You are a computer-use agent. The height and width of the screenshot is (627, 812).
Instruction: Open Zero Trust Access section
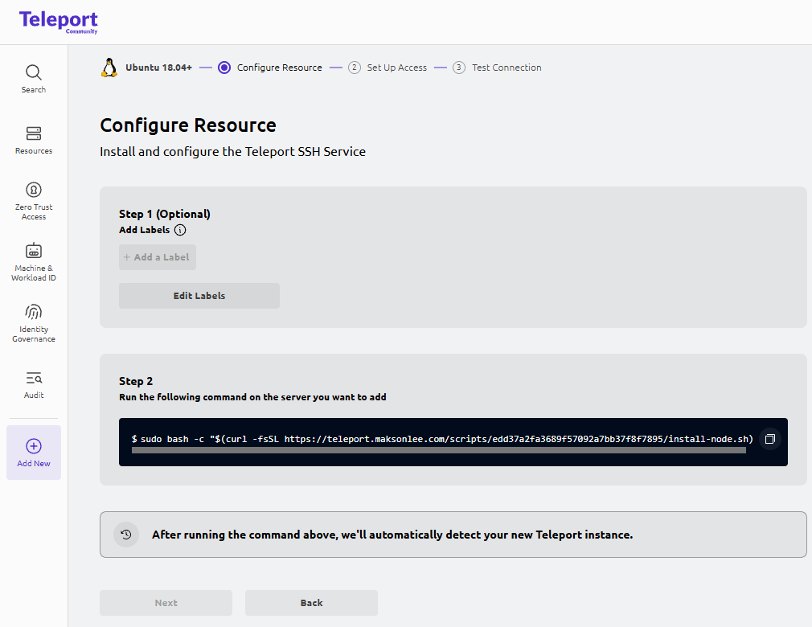tap(34, 200)
